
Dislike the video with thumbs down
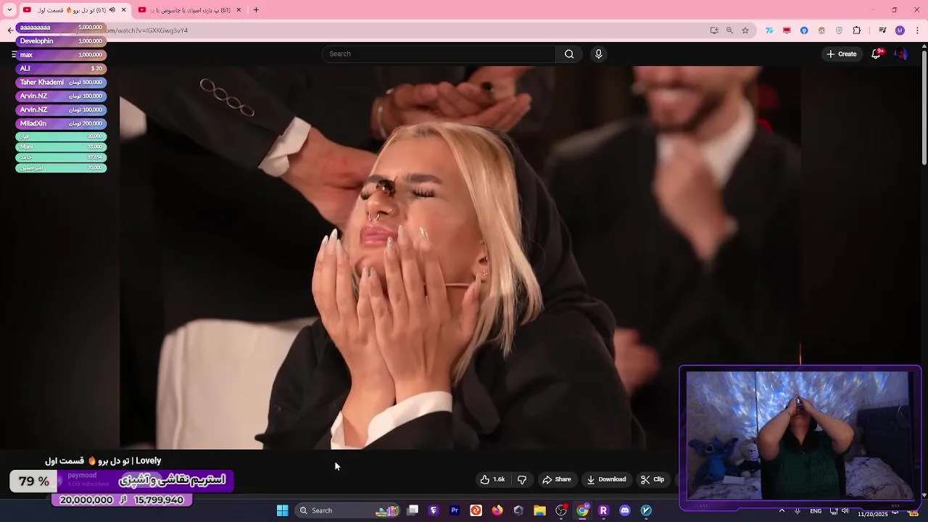522,479
